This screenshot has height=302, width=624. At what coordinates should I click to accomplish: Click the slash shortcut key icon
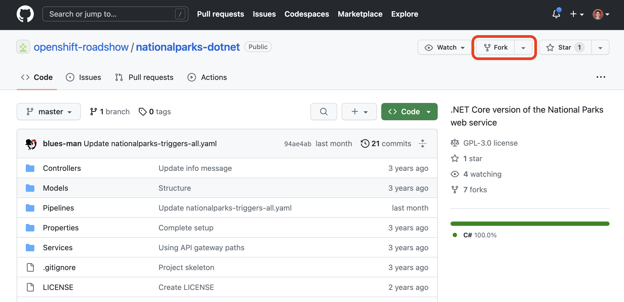180,14
